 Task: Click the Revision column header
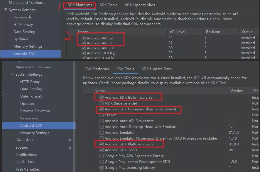click(213, 32)
